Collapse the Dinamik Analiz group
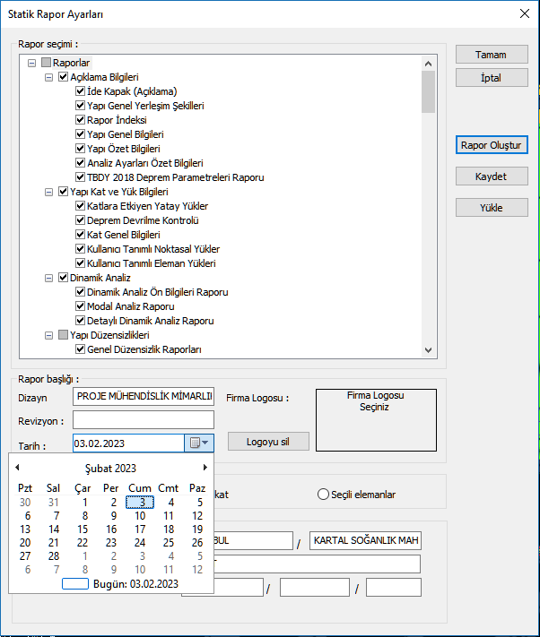This screenshot has height=637, width=540. pos(48,279)
